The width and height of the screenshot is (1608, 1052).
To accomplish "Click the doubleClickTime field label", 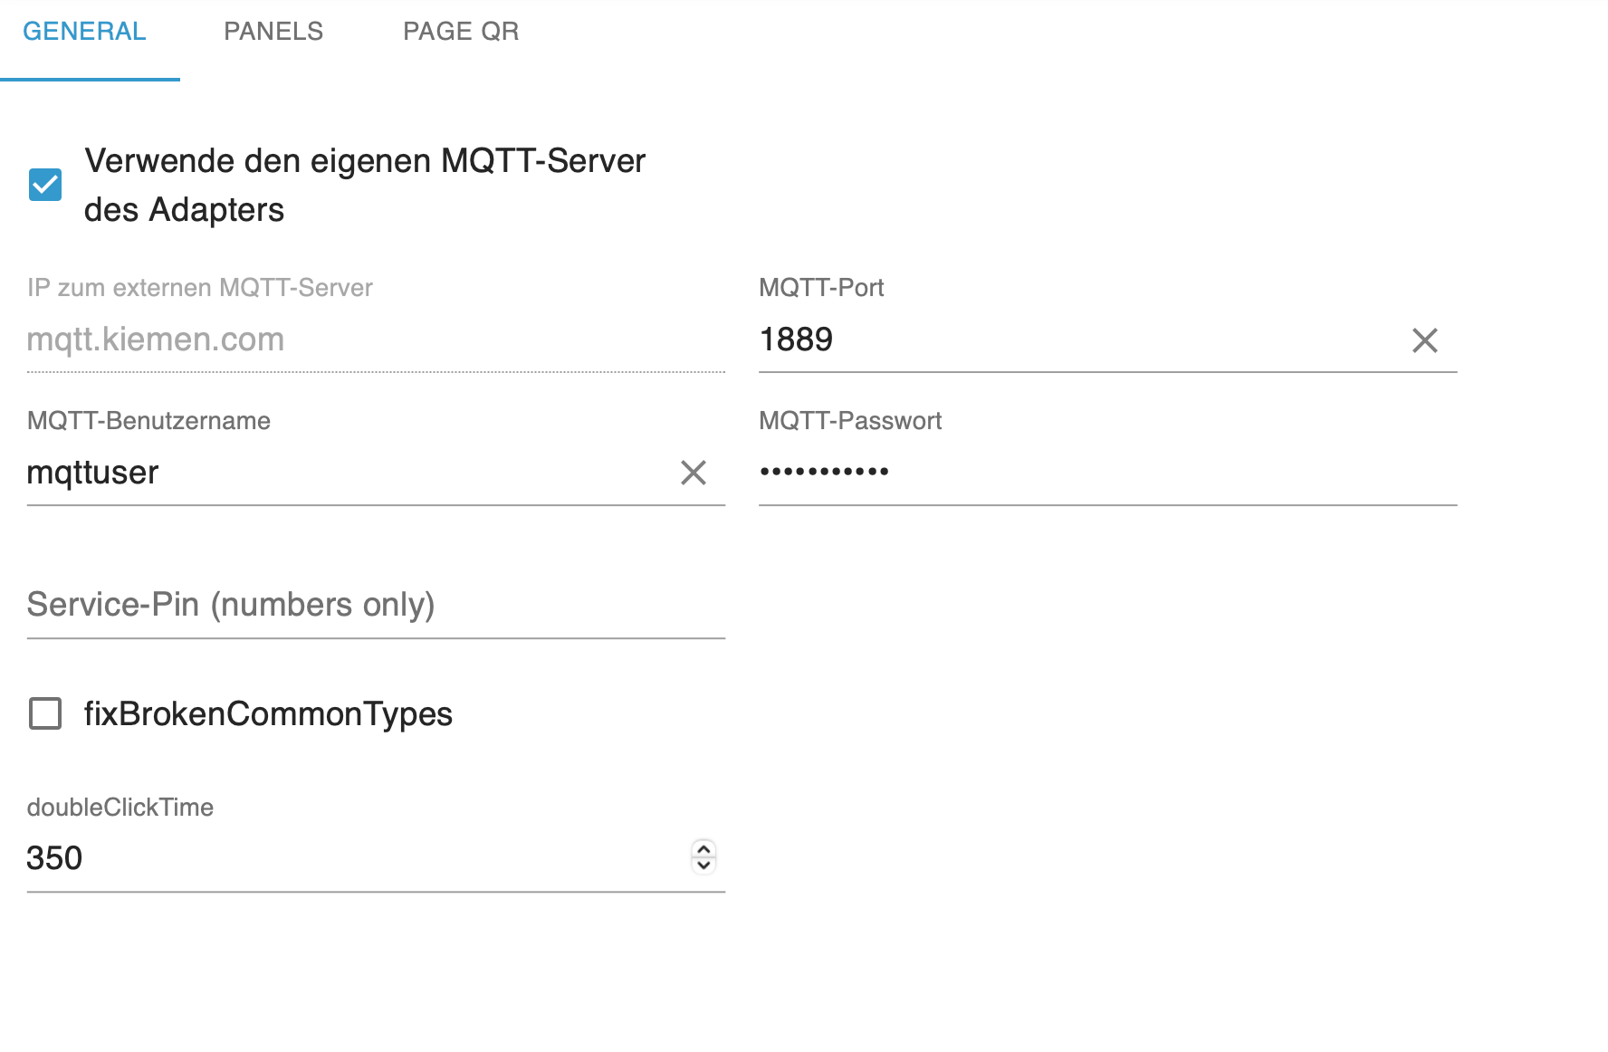I will (x=120, y=808).
